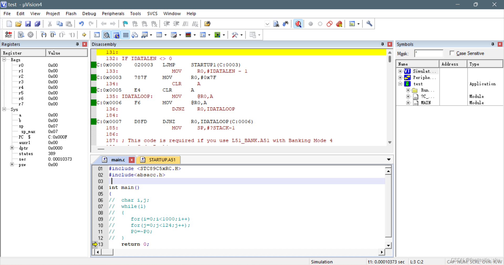Expand the MAIN module in Symbols

coord(408,103)
